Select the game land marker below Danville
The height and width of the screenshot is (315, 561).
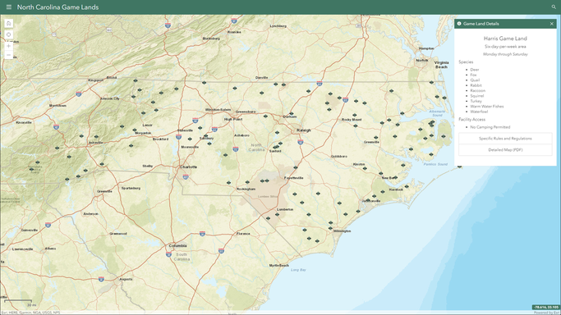click(261, 93)
